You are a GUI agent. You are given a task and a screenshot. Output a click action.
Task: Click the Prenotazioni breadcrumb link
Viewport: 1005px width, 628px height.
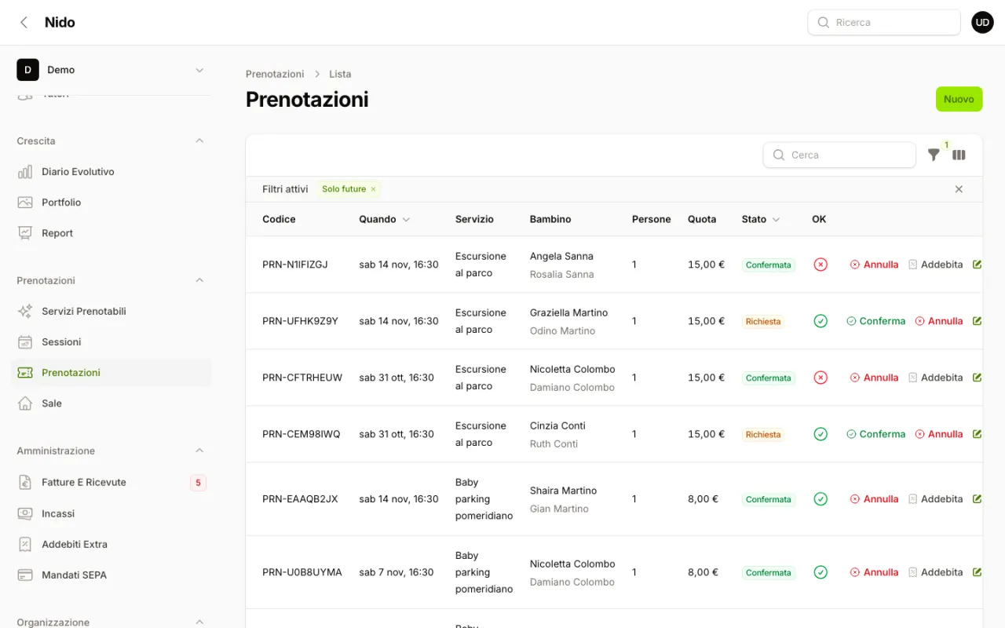275,74
